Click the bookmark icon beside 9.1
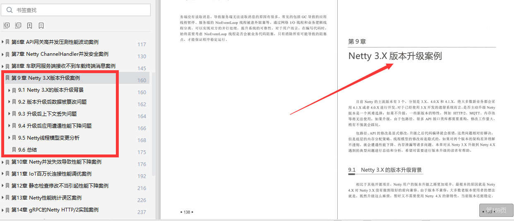The width and height of the screenshot is (514, 221). click(14, 90)
